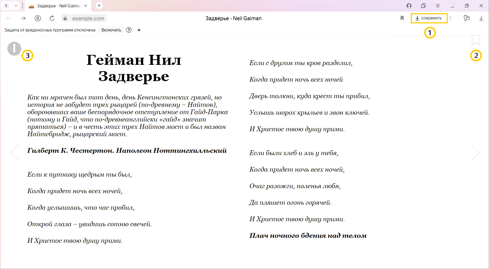Go to the previous page arrow

tap(14, 152)
